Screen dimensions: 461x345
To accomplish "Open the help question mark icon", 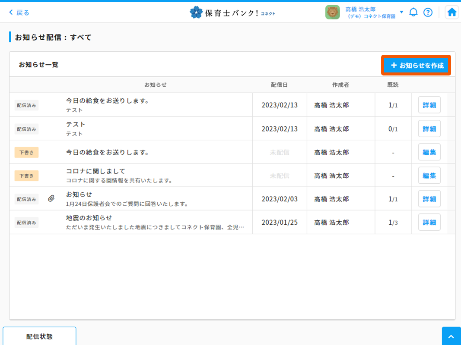I will point(428,12).
